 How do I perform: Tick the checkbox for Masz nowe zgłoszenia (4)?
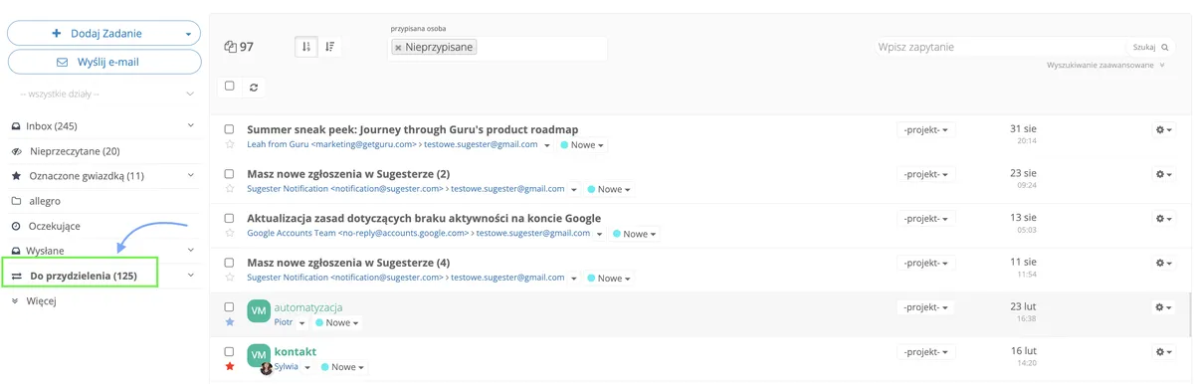coord(230,263)
